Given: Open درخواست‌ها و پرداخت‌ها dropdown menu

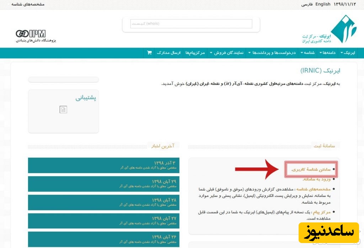Looking at the screenshot, I should pos(274,53).
